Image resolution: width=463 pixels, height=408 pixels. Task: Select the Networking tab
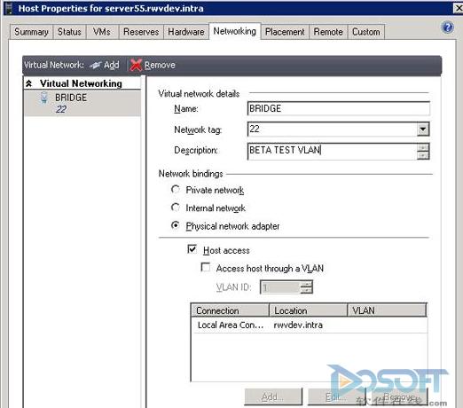pos(235,31)
